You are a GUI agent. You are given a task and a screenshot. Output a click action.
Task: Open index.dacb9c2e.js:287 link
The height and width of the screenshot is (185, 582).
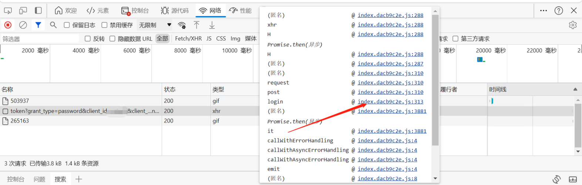(x=390, y=64)
